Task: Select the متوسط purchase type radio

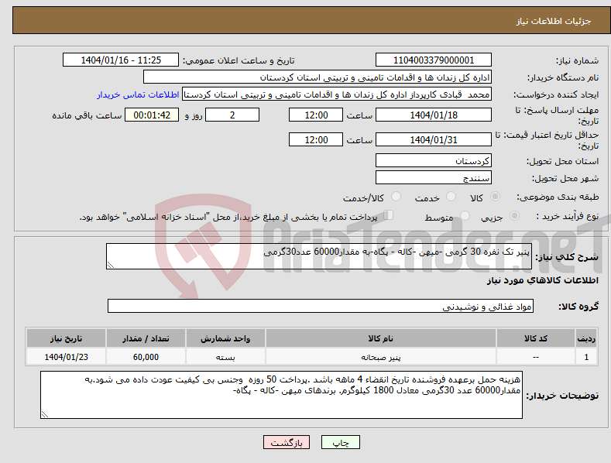Action: [465, 215]
